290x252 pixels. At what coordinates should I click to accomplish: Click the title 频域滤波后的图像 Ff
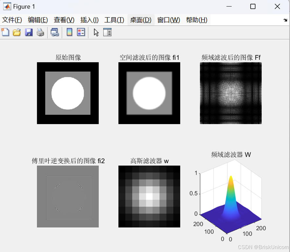click(x=231, y=57)
